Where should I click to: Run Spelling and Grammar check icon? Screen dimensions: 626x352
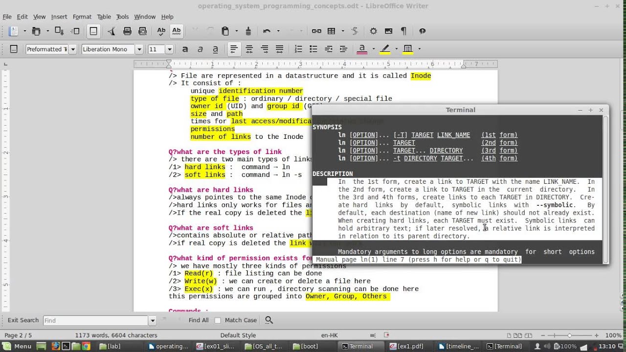(x=161, y=31)
